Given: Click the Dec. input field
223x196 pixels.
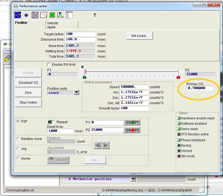Looking at the screenshot, I should click(134, 97).
